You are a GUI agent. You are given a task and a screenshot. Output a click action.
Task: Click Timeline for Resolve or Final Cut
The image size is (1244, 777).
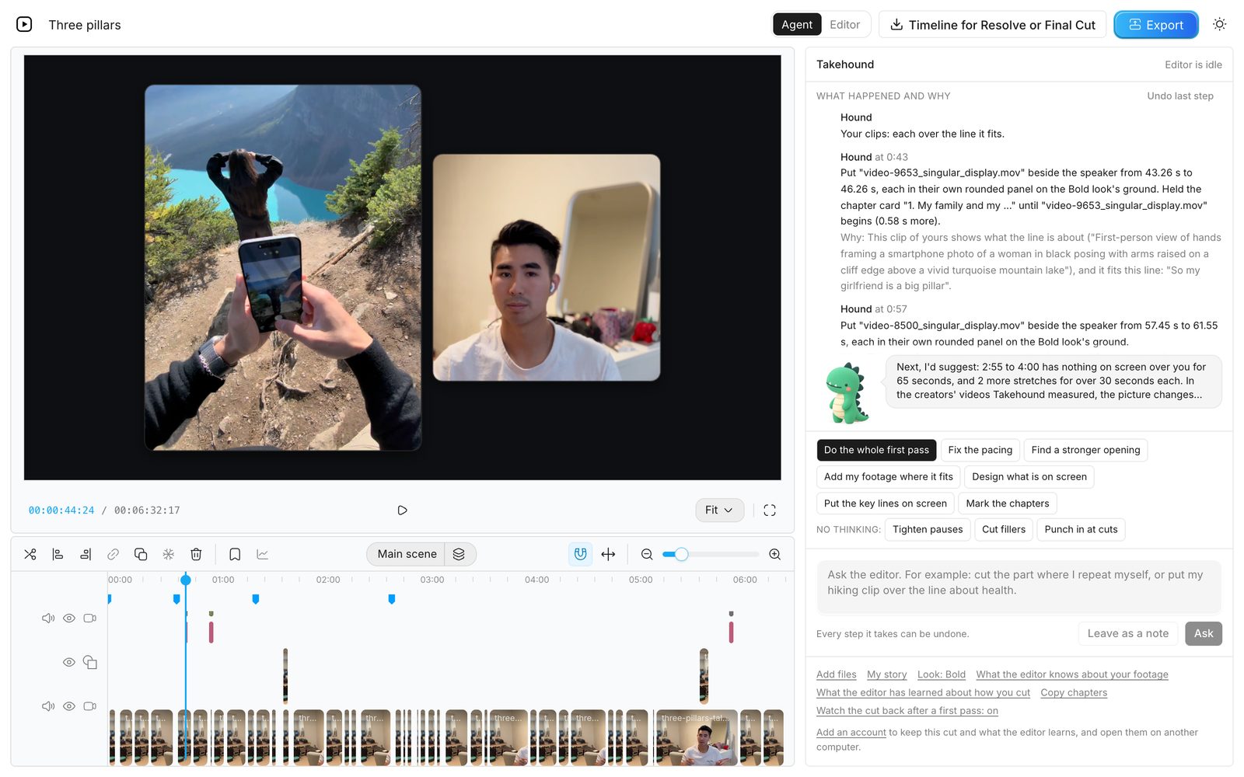(x=992, y=25)
